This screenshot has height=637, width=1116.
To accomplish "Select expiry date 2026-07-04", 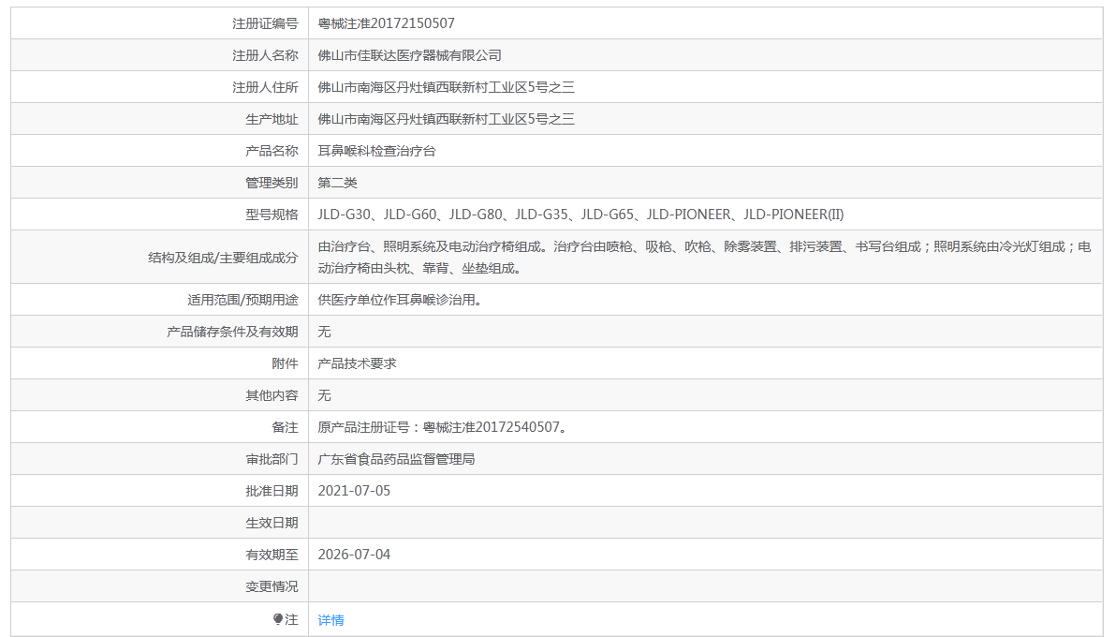I will tap(354, 555).
